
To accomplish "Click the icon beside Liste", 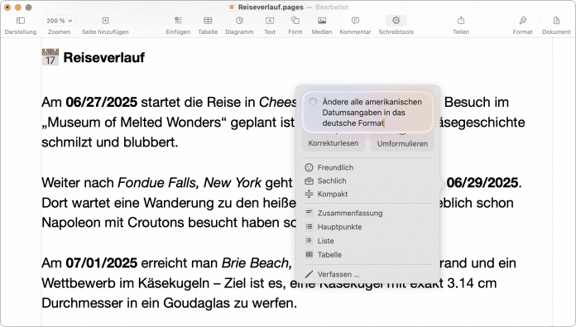I will [x=309, y=240].
